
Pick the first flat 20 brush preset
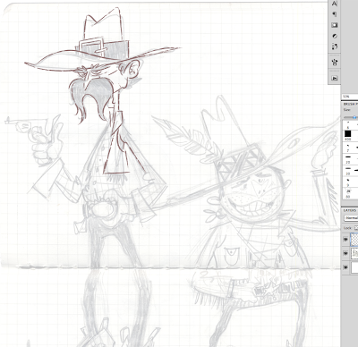[x=348, y=159]
